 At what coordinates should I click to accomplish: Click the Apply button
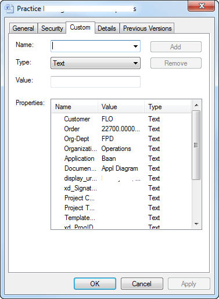point(189,284)
